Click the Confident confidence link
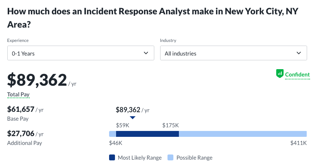 coord(297,75)
